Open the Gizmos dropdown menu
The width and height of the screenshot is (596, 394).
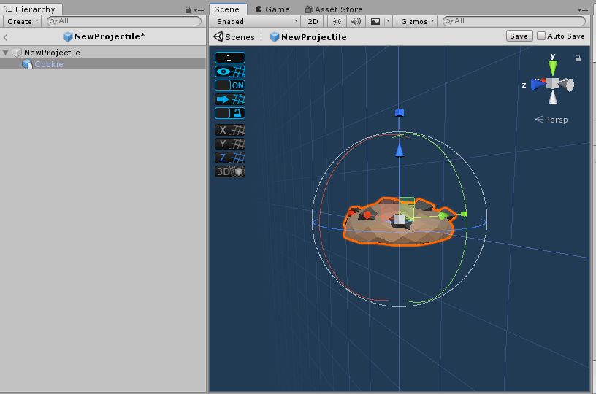click(418, 22)
